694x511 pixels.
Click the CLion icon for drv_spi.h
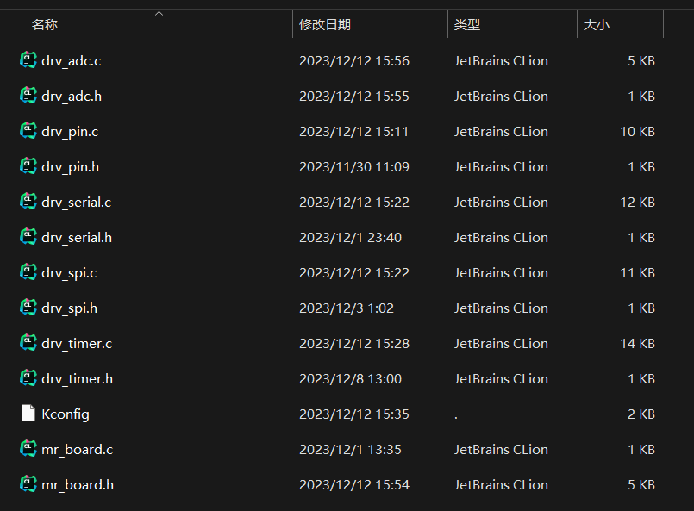click(27, 308)
